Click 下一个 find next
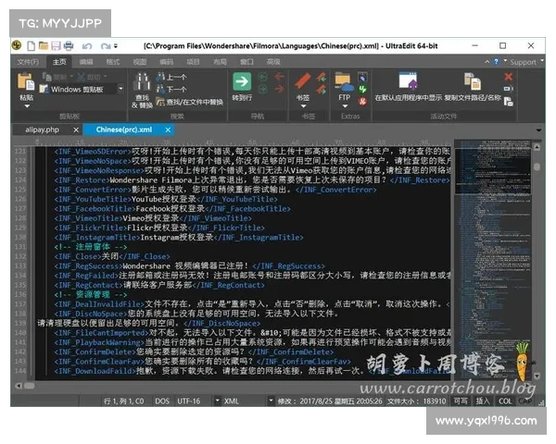 pos(171,89)
